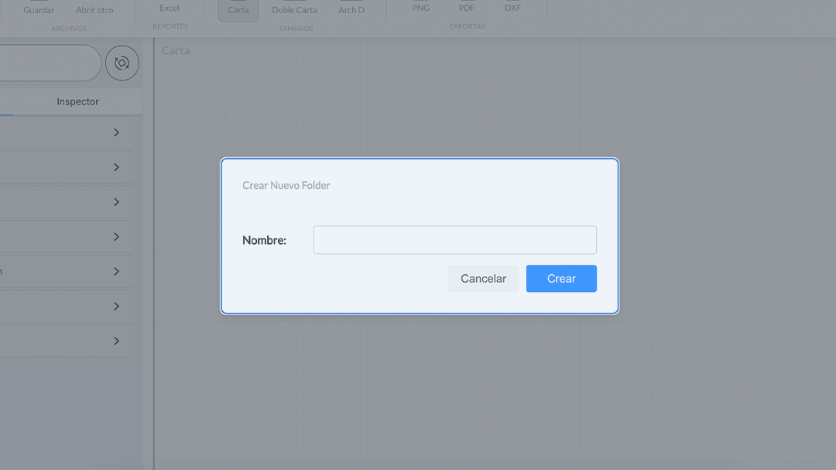Switch page size to Doble Carta
Viewport: 836px width, 470px height.
294,9
